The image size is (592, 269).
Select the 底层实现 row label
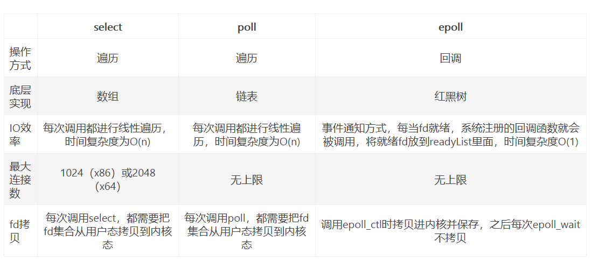(x=20, y=96)
